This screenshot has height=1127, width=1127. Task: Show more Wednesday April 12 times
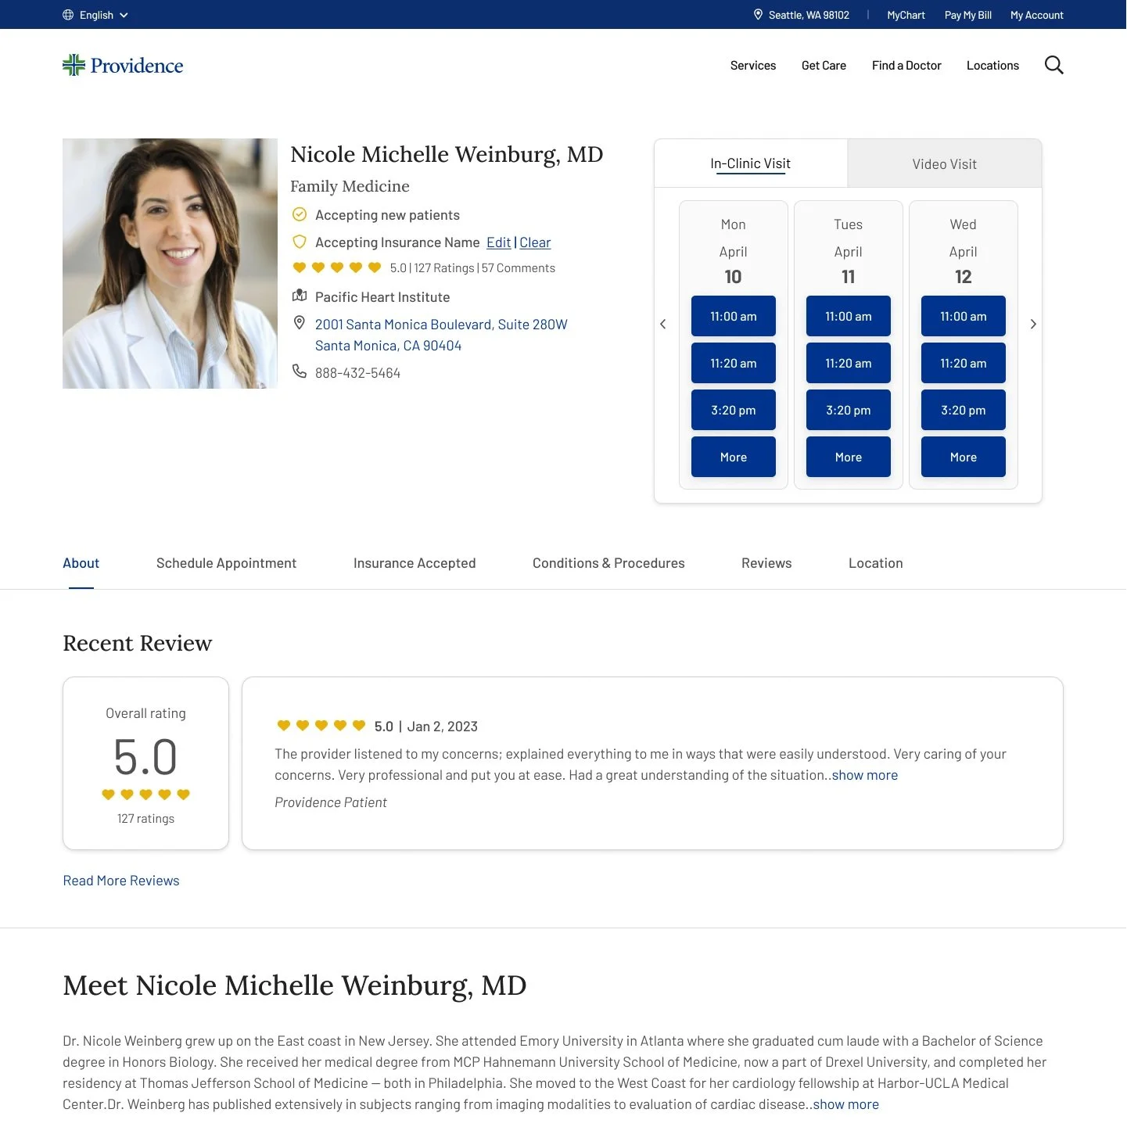click(x=964, y=457)
